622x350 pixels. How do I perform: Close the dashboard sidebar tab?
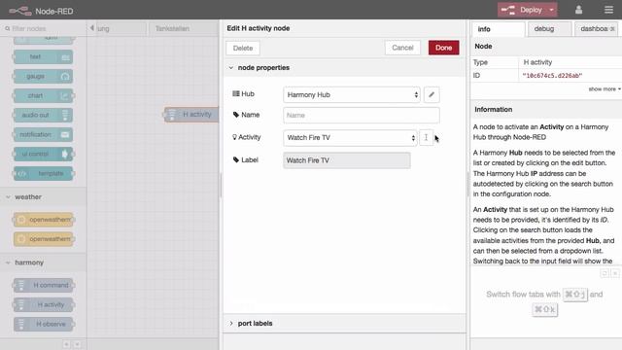click(x=612, y=28)
